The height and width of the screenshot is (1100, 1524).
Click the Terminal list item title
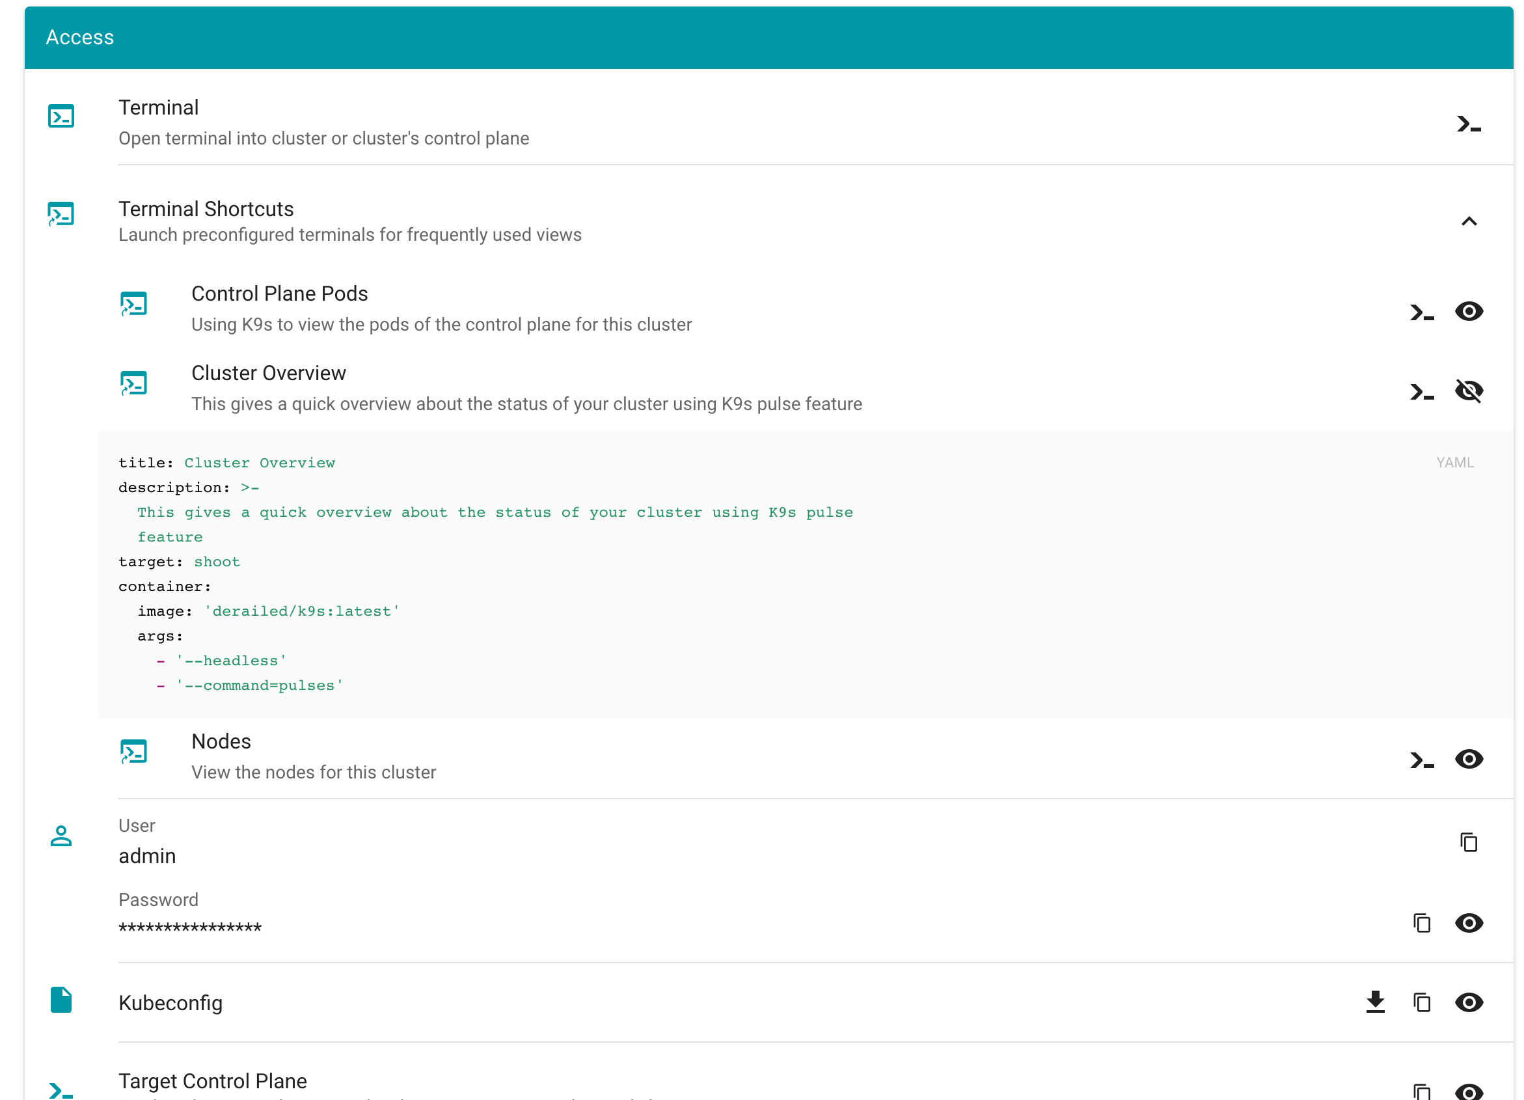[159, 107]
